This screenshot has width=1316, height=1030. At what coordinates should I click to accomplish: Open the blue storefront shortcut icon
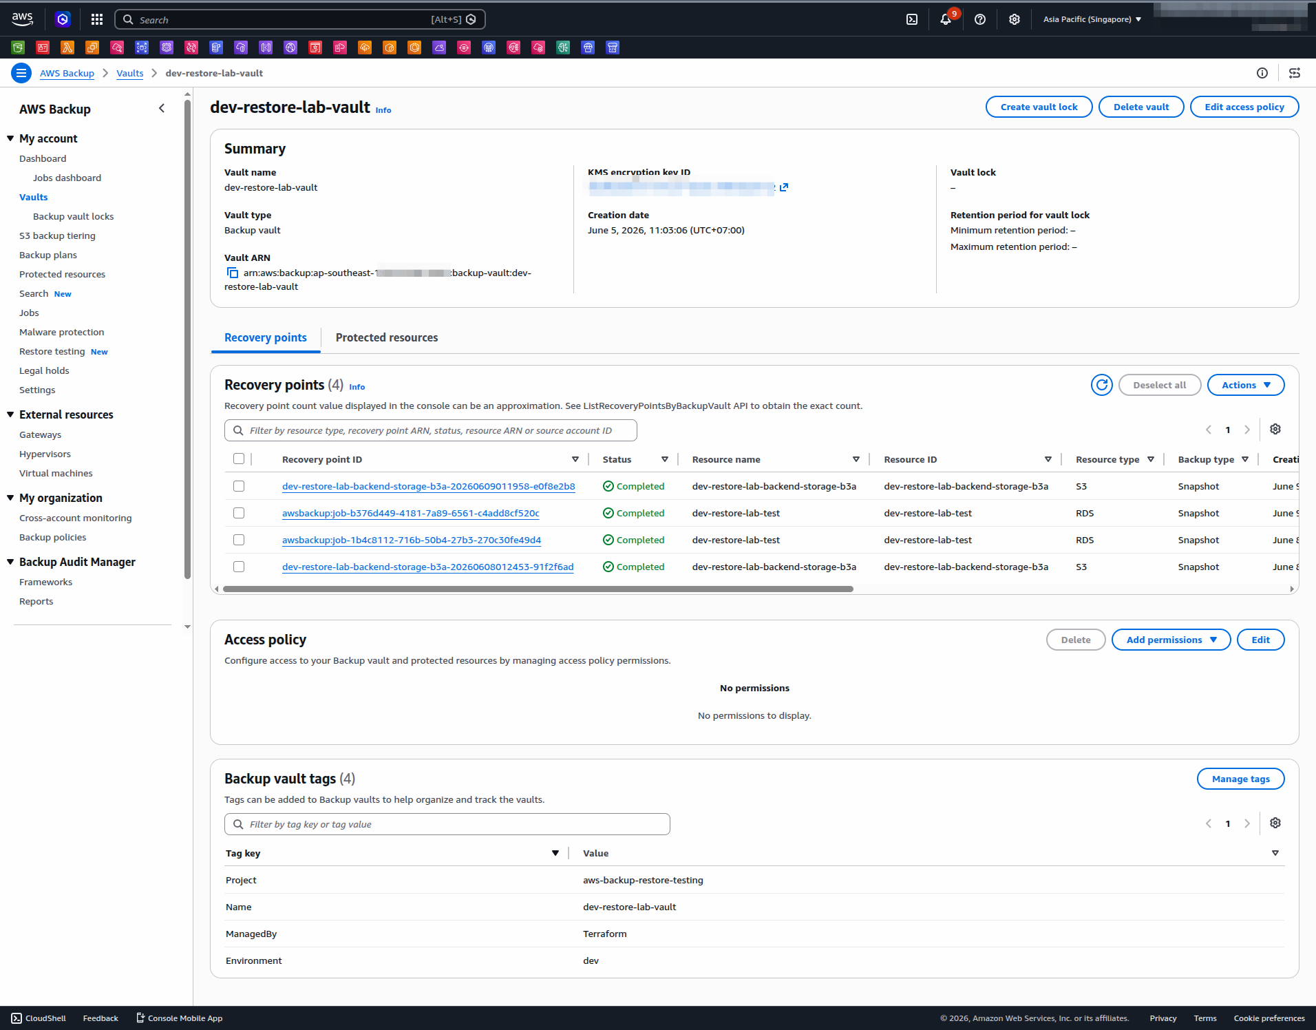coord(613,48)
